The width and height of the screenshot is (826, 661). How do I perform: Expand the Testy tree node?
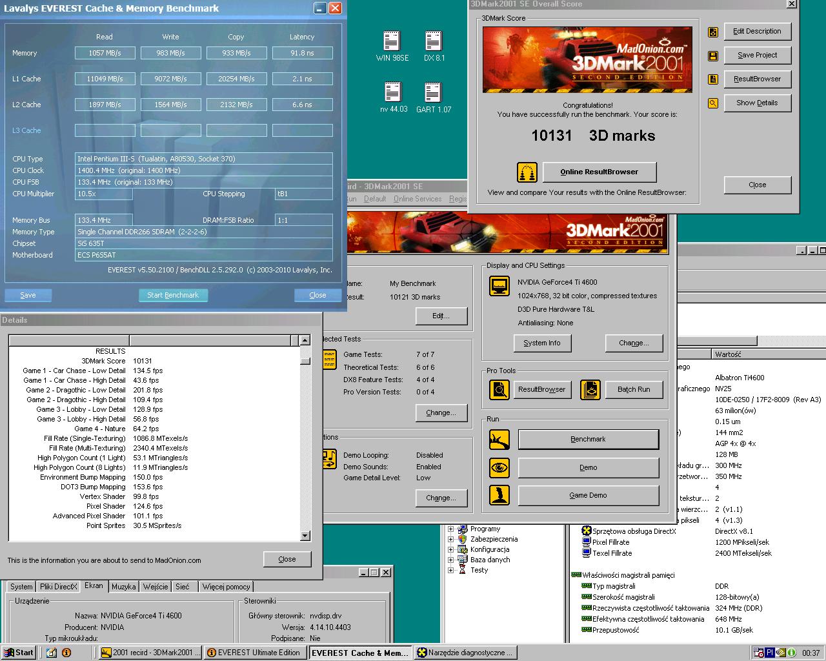[x=450, y=570]
